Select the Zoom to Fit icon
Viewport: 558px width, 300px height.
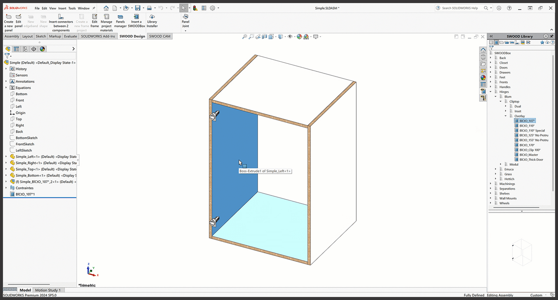[x=244, y=36]
